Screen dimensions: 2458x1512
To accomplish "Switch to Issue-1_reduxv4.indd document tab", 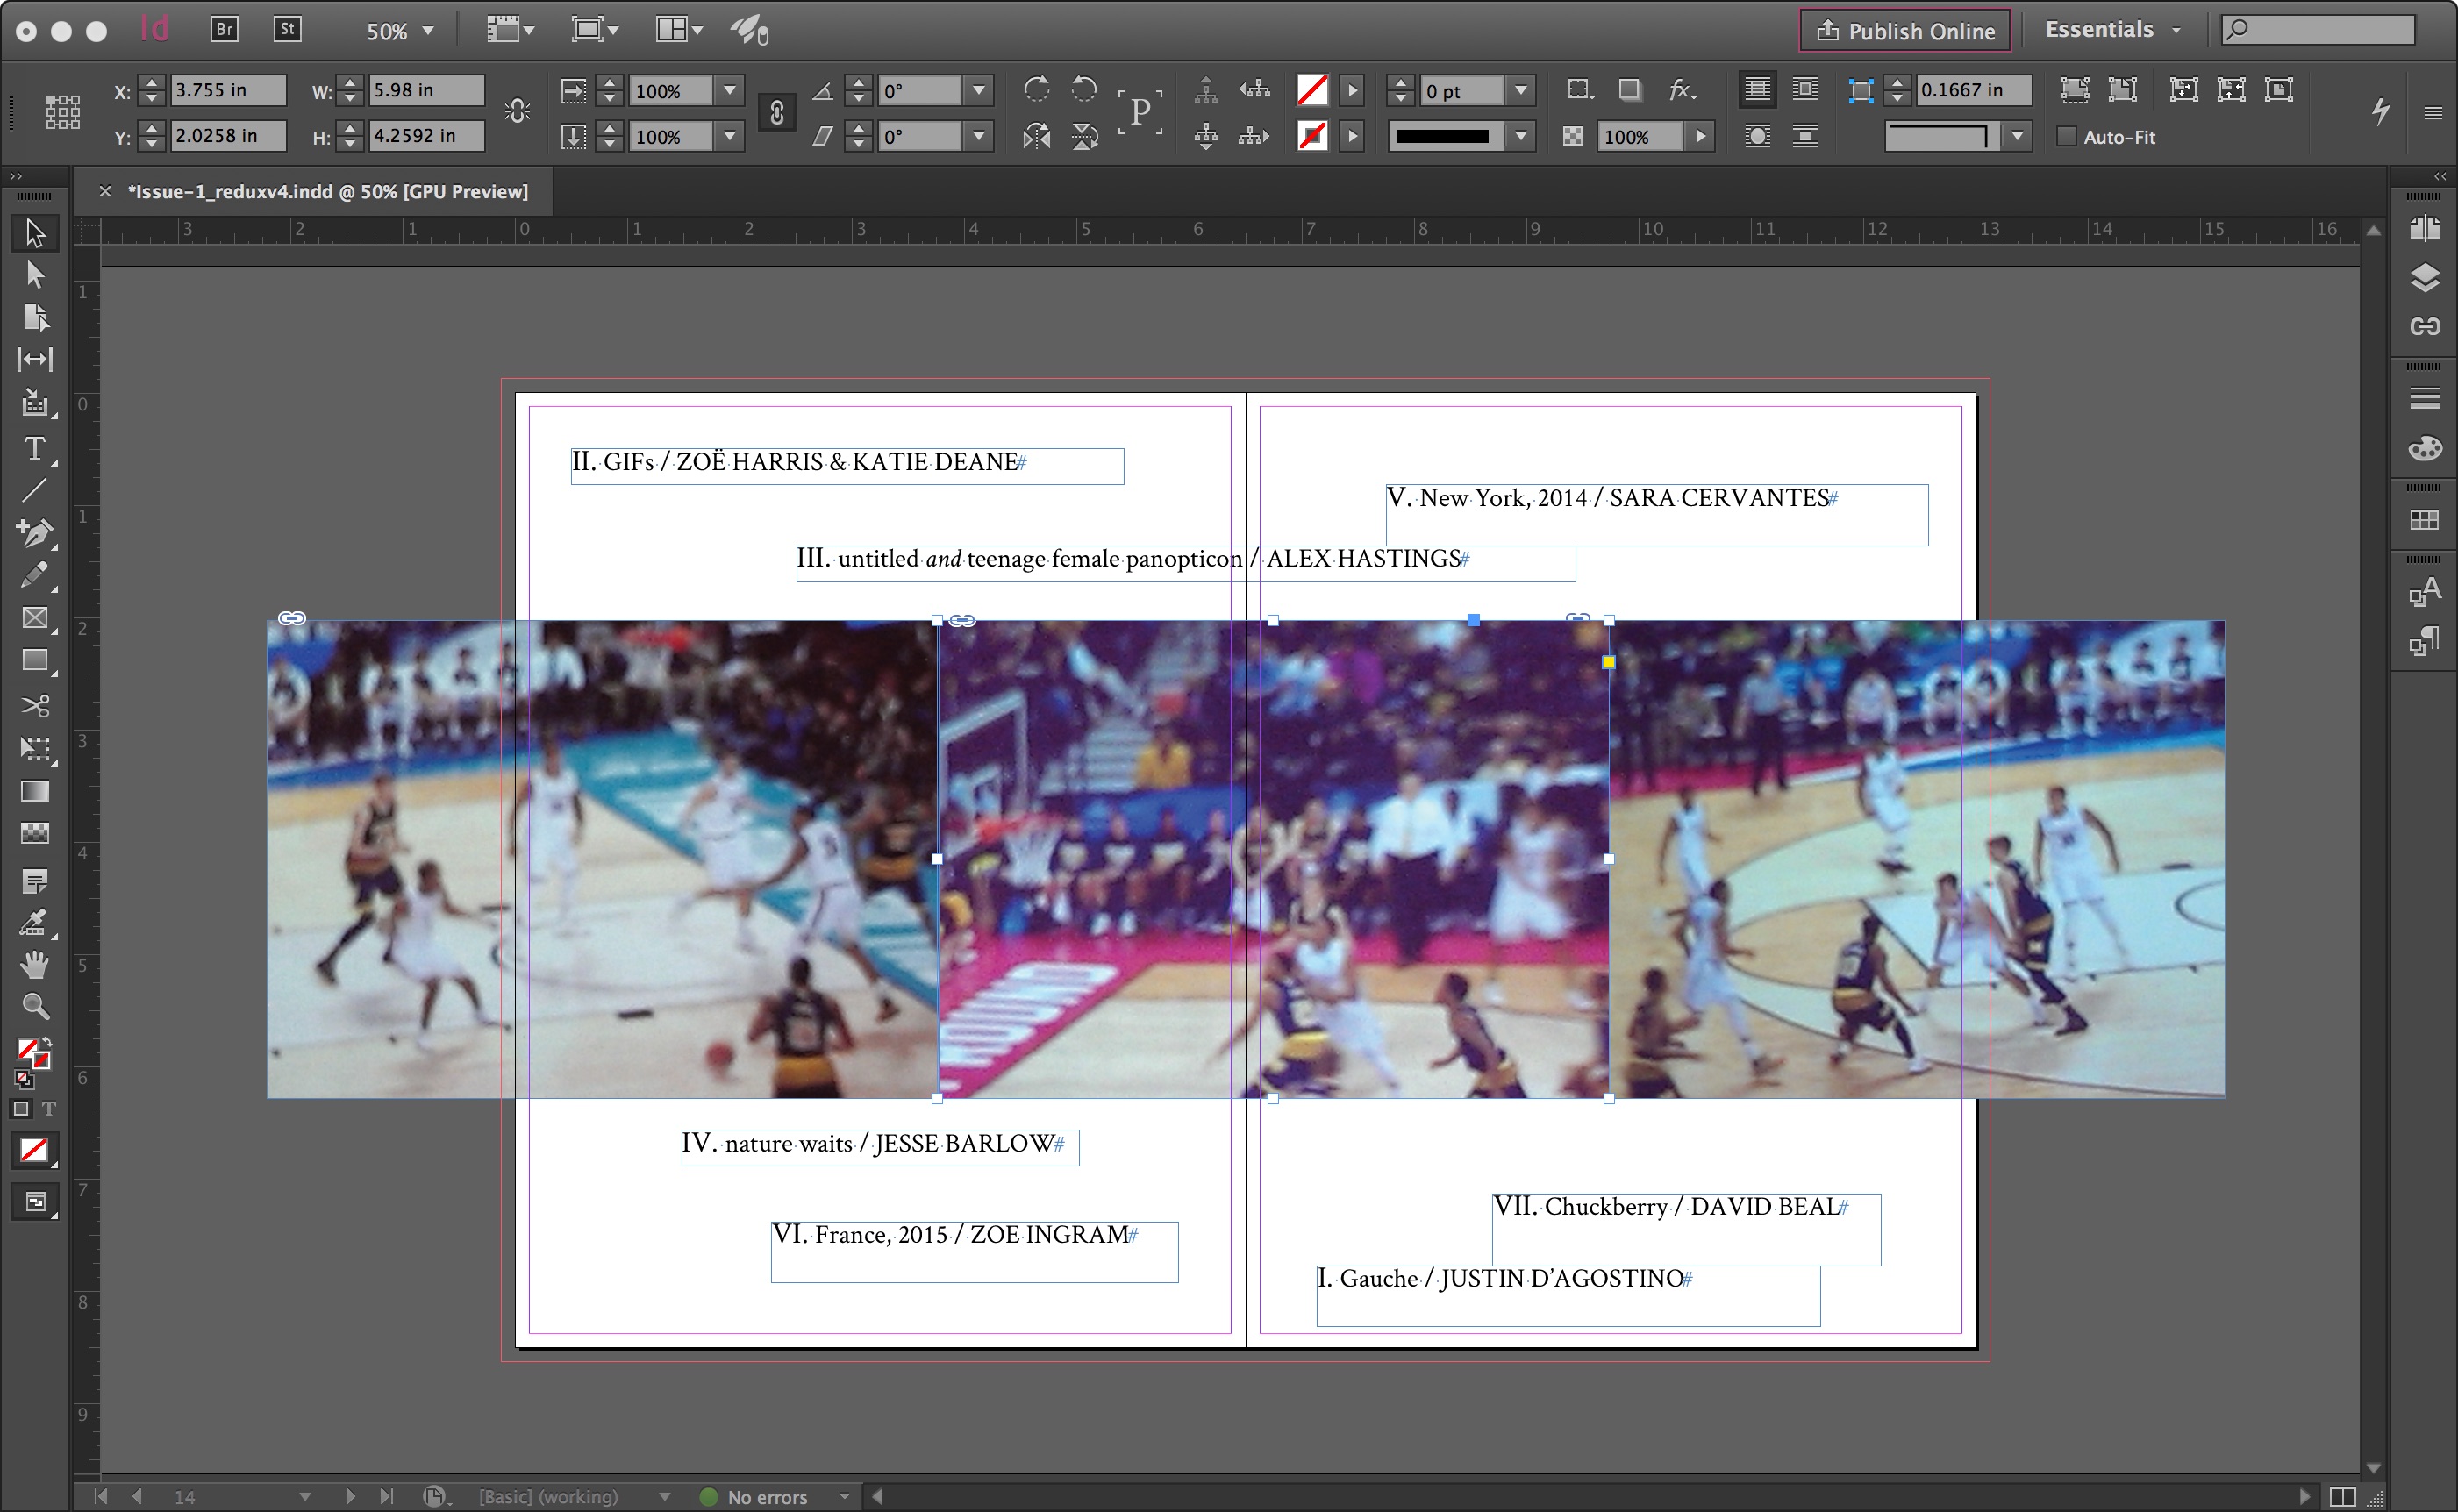I will [x=328, y=191].
